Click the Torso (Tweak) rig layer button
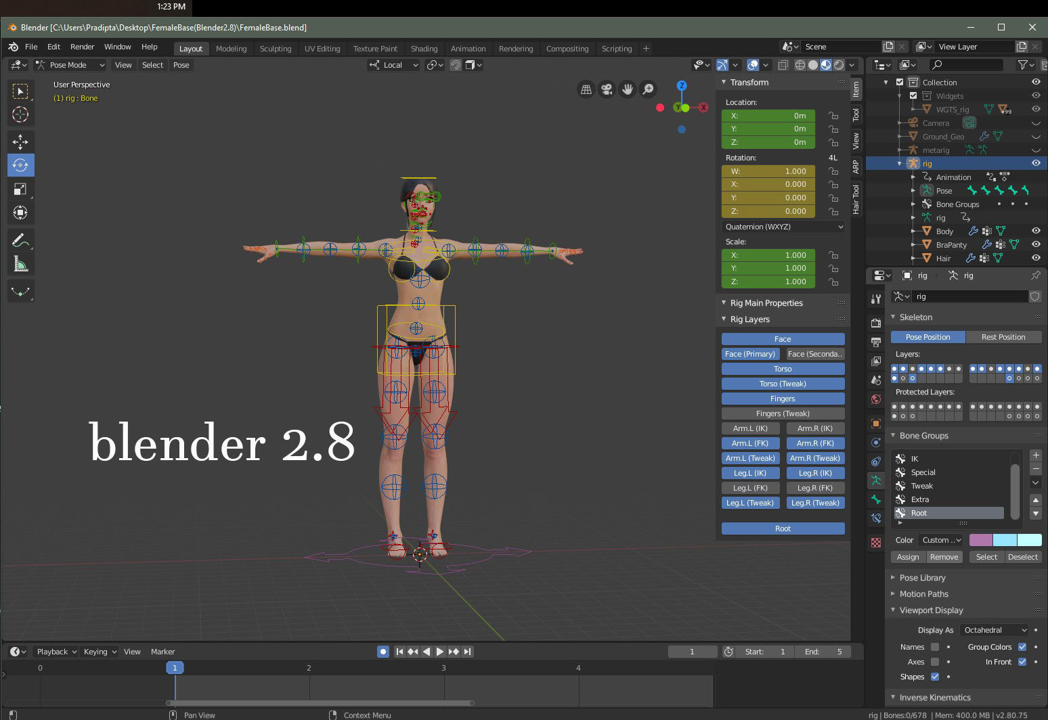 [783, 384]
